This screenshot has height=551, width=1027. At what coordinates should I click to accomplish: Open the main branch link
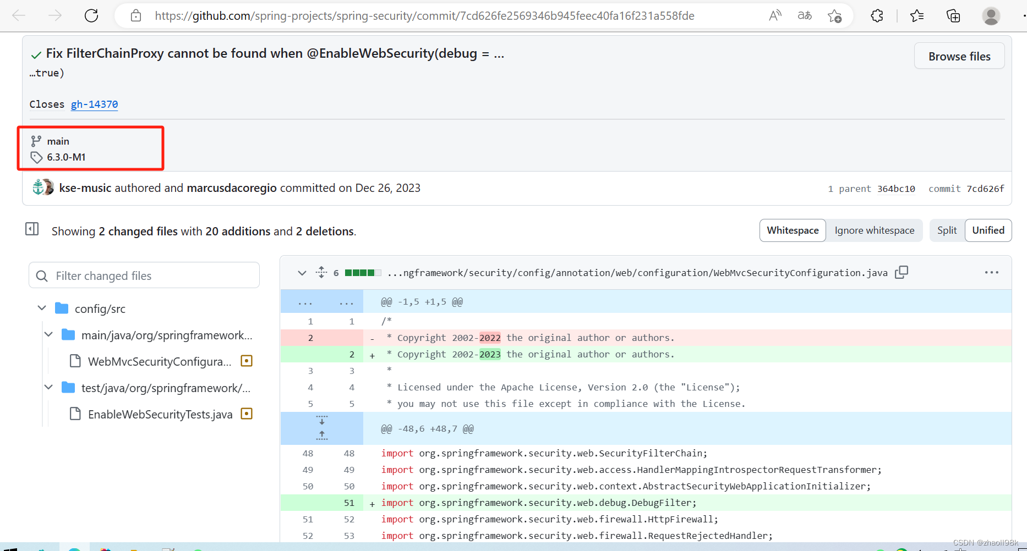click(x=58, y=141)
